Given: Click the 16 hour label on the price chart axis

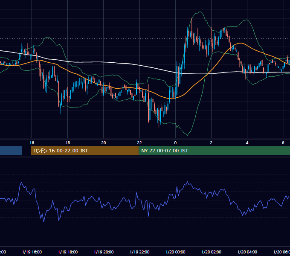Looking at the screenshot, I should [x=32, y=143].
